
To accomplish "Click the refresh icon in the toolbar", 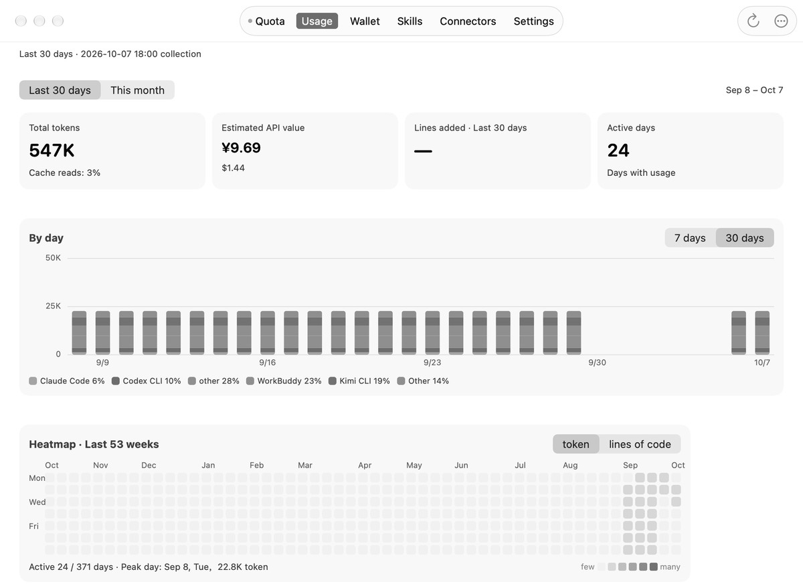I will pos(753,21).
